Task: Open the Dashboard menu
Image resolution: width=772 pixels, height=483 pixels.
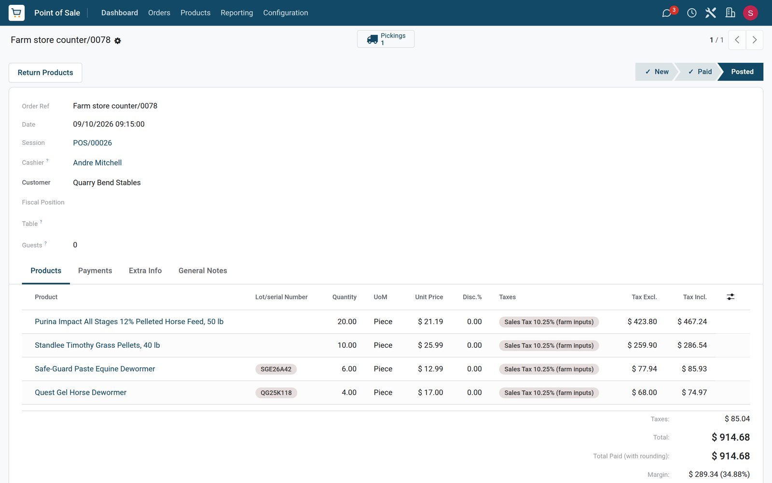Action: pos(120,13)
